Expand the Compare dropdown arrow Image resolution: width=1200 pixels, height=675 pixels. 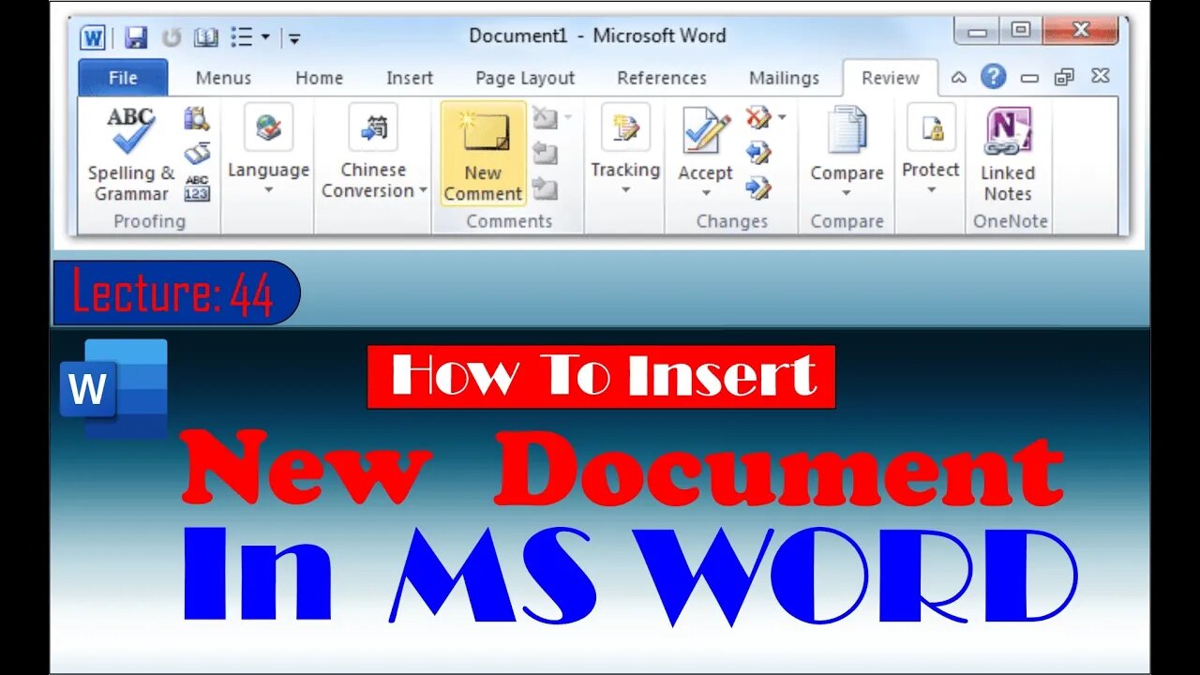point(847,193)
